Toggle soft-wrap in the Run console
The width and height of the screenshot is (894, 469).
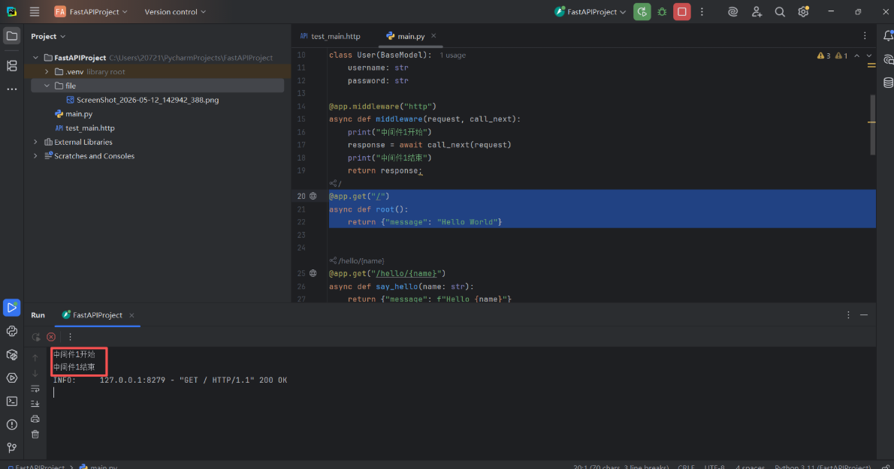[x=35, y=389]
